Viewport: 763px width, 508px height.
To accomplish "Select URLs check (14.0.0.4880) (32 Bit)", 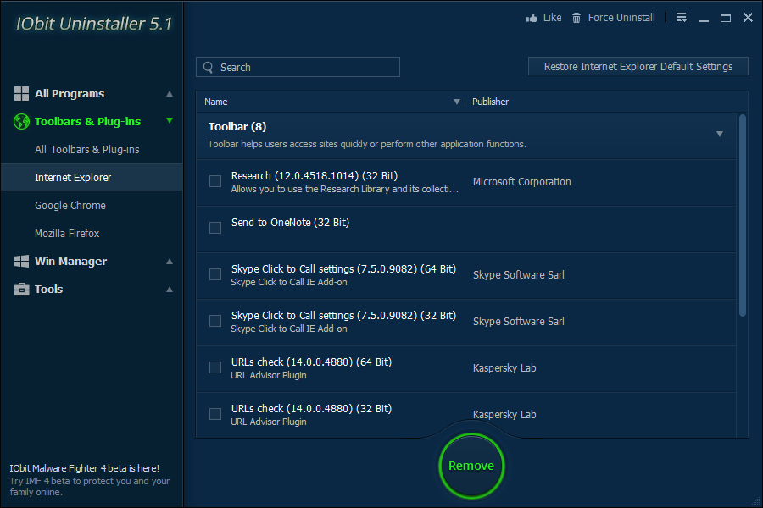I will pyautogui.click(x=466, y=415).
